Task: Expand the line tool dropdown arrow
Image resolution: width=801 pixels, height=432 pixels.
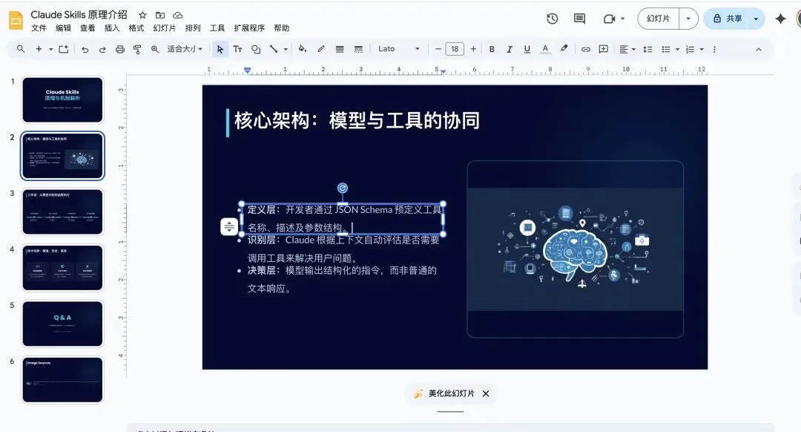Action: pos(286,49)
